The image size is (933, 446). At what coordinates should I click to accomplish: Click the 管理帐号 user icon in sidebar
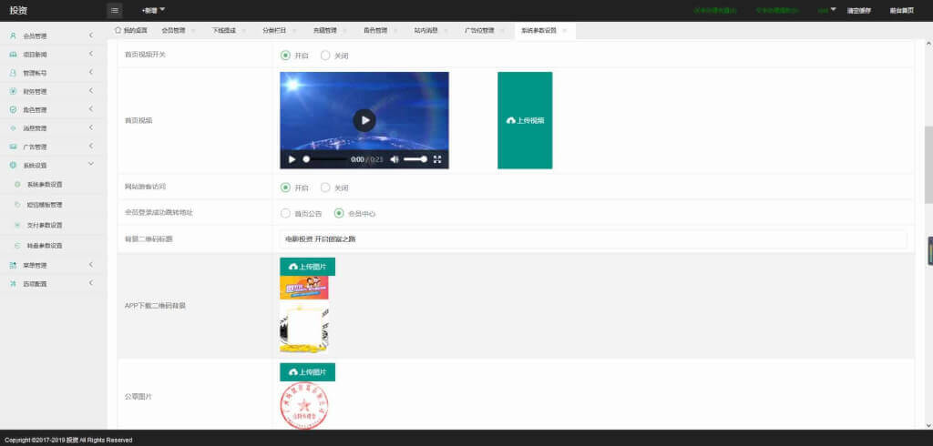pyautogui.click(x=13, y=73)
